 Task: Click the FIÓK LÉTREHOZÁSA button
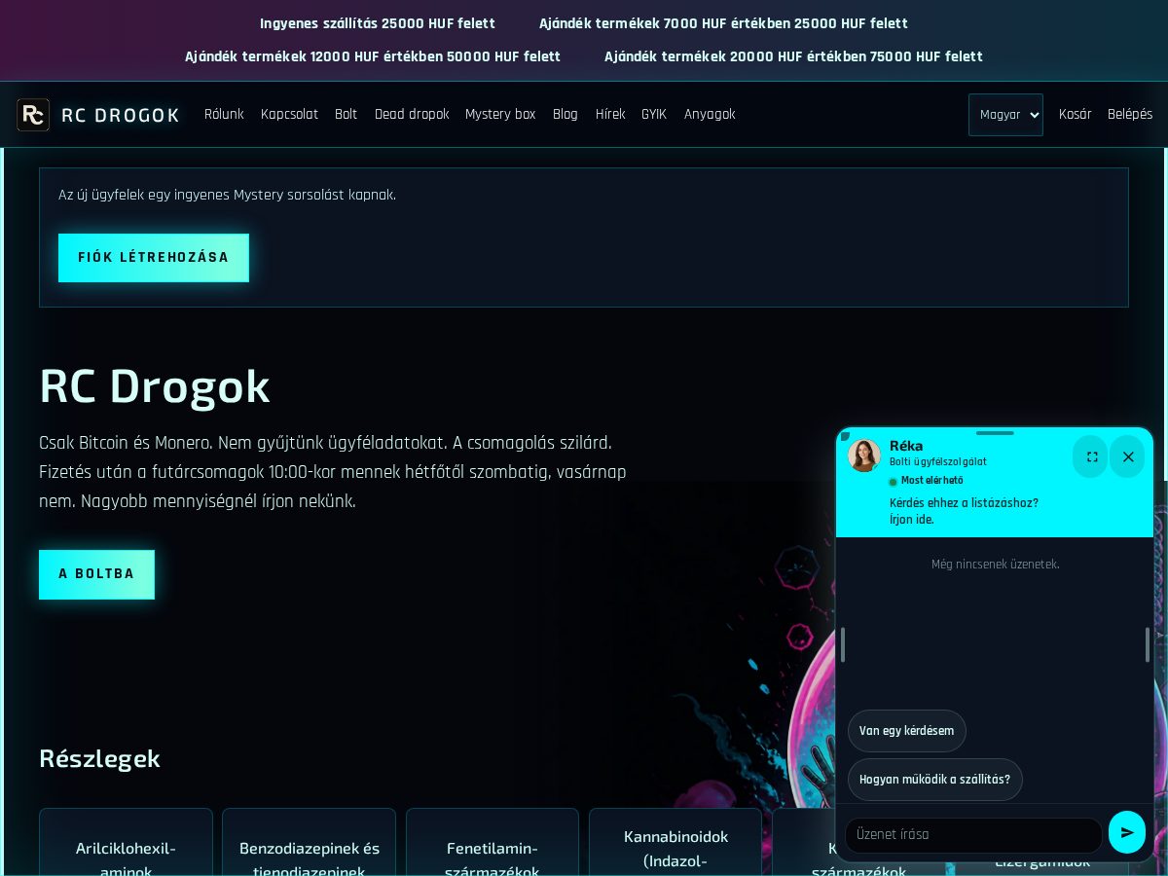(x=154, y=258)
